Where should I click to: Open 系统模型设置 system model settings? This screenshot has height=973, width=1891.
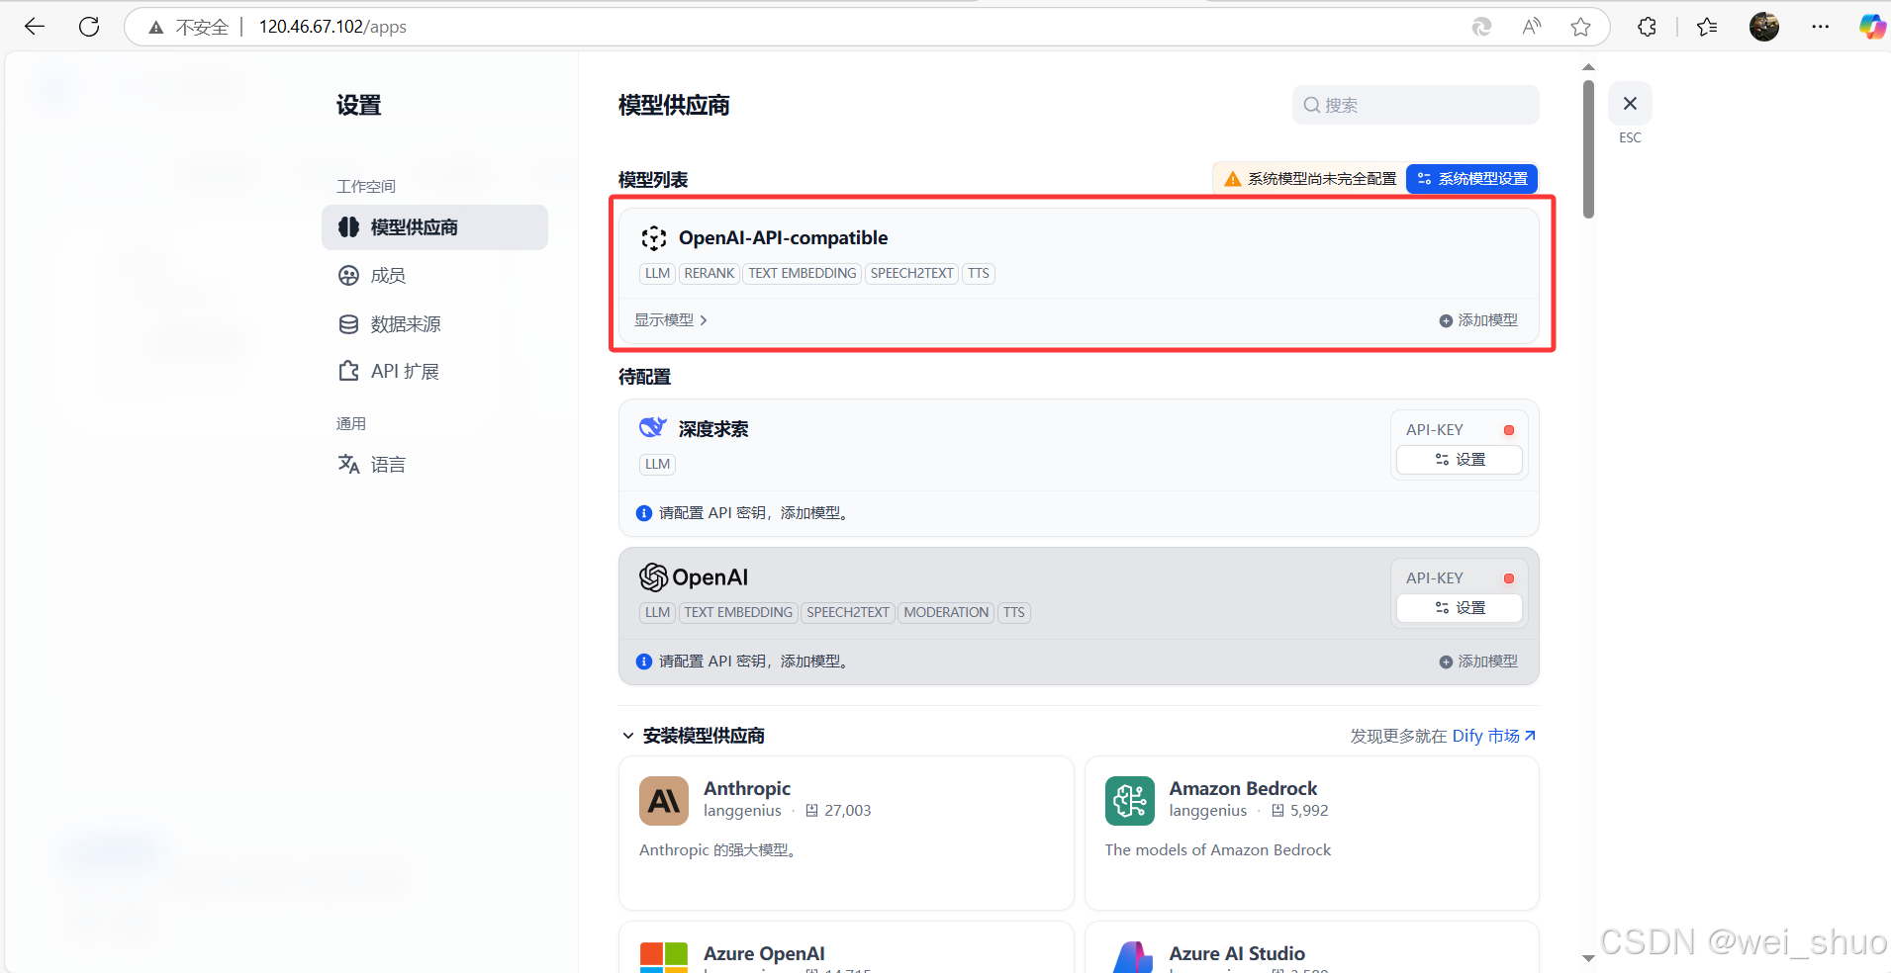coord(1471,179)
